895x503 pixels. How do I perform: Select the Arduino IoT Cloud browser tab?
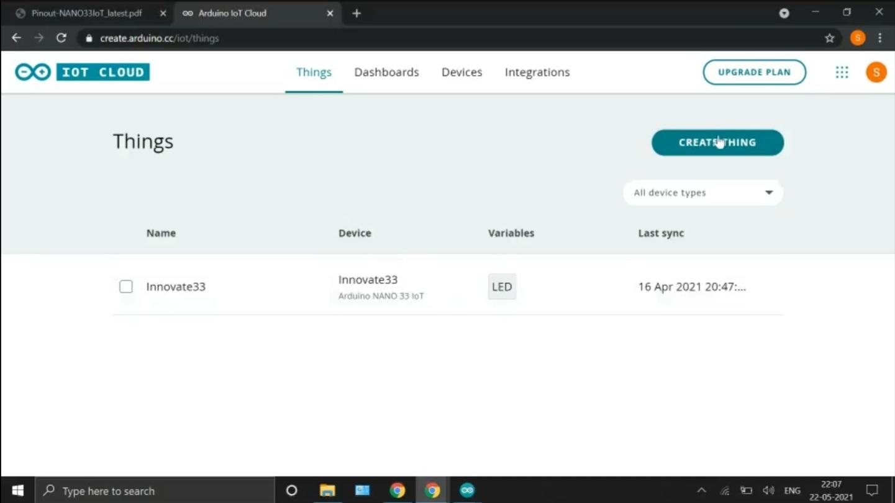(257, 13)
